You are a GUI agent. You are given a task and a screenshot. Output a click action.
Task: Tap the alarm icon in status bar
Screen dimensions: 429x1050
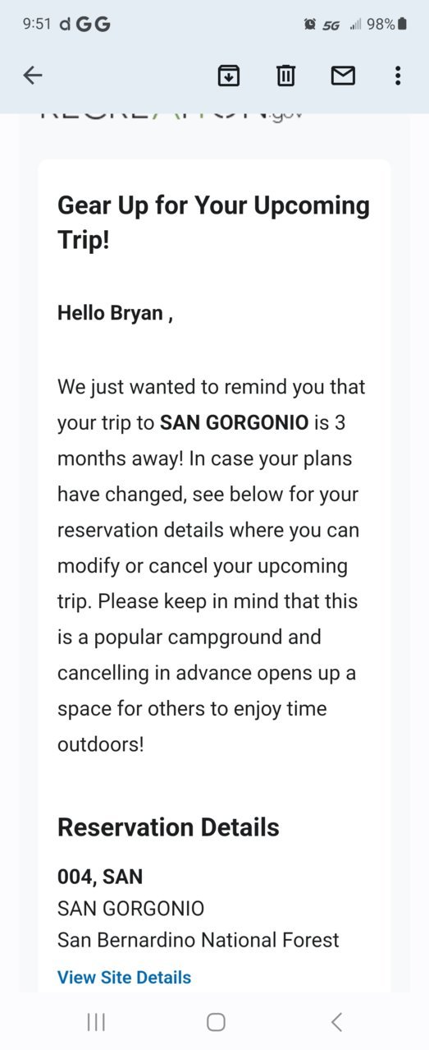click(309, 25)
